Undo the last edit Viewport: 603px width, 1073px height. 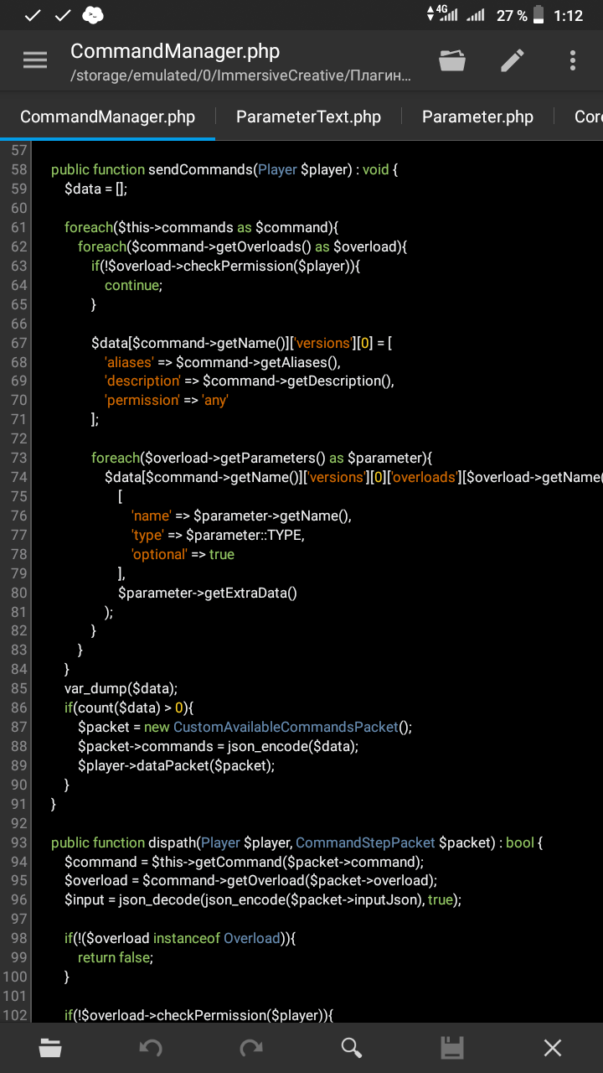(151, 1047)
